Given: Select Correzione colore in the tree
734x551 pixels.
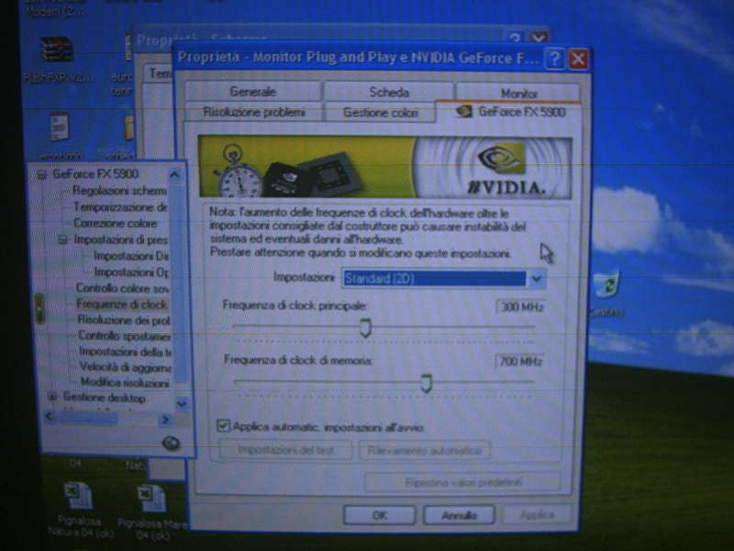Looking at the screenshot, I should pyautogui.click(x=116, y=223).
